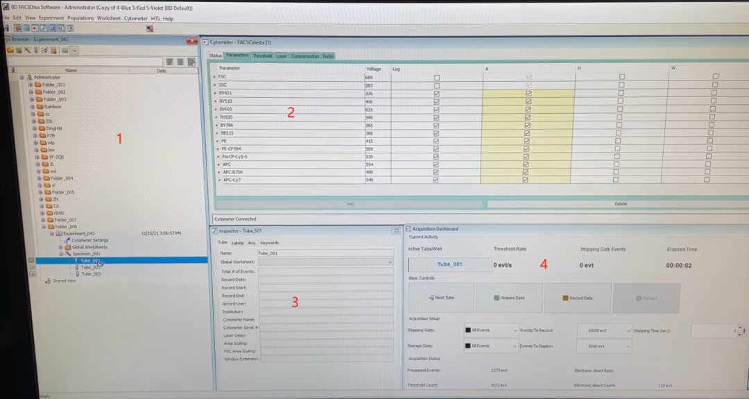
Task: Click the tube pointer icon beside Tube_002
Action: 31,267
